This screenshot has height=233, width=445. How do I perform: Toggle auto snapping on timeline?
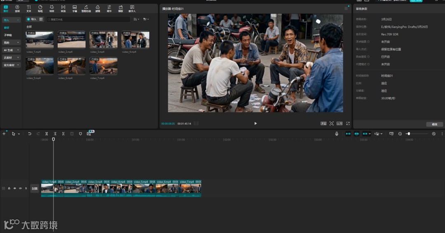click(x=356, y=134)
